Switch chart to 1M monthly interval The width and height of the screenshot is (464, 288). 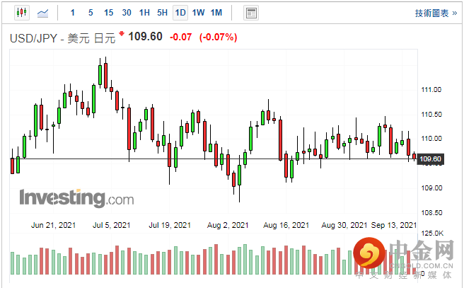point(216,13)
